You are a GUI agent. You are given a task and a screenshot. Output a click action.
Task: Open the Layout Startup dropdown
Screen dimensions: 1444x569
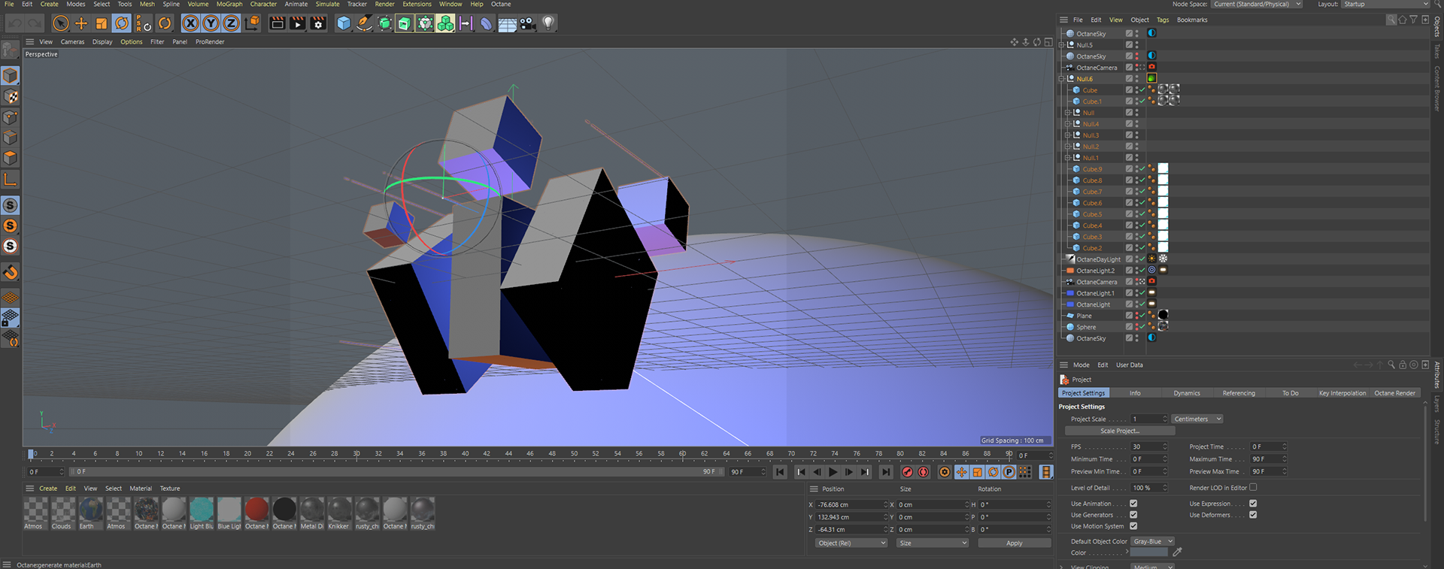tap(1385, 5)
